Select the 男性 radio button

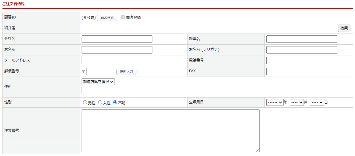coord(85,103)
